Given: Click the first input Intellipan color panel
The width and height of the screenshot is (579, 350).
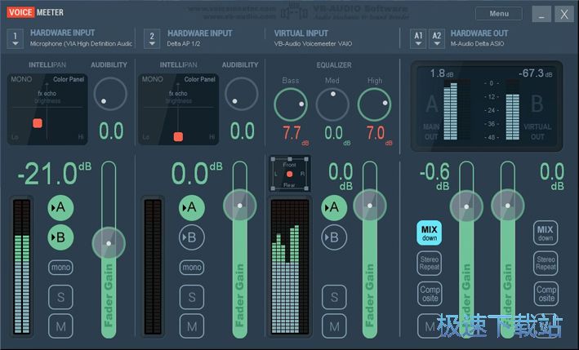Looking at the screenshot, I should click(x=45, y=109).
